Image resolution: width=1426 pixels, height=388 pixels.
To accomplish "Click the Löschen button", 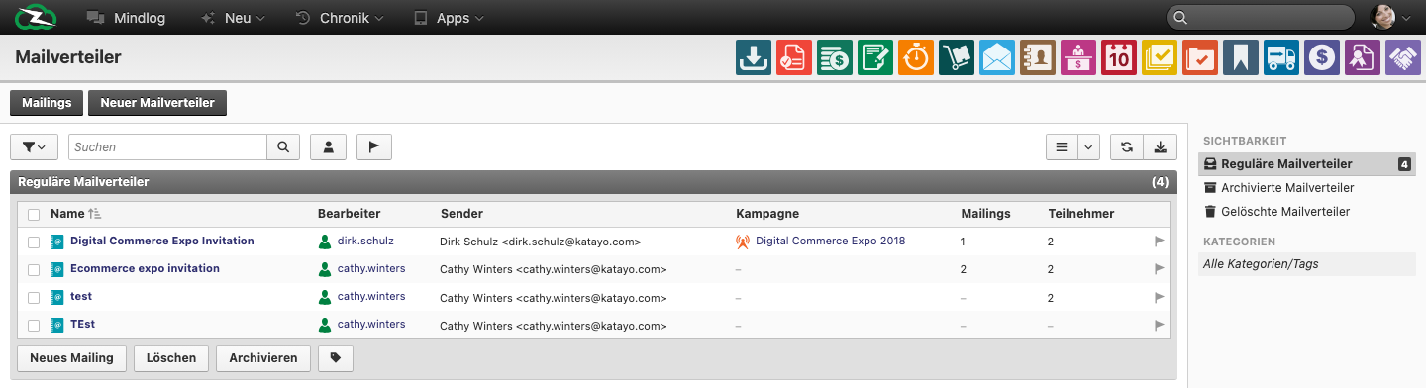I will pos(171,358).
